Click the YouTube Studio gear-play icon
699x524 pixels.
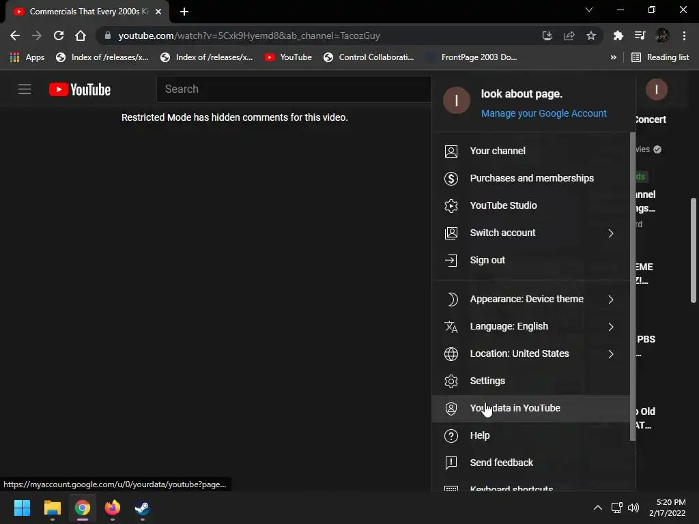pos(451,205)
